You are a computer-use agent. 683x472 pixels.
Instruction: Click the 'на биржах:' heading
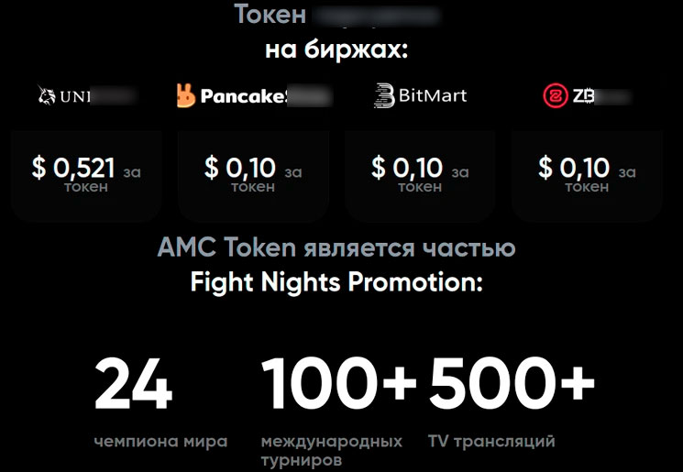pos(336,49)
